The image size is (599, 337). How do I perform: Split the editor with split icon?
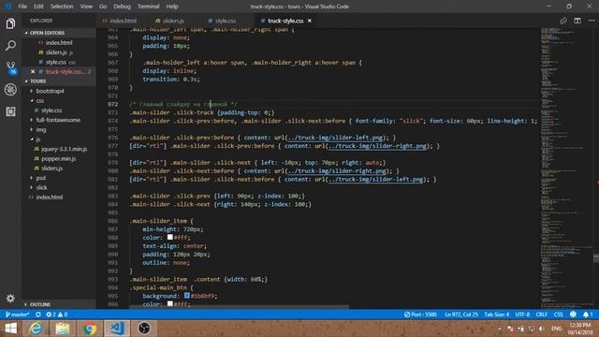click(x=577, y=21)
